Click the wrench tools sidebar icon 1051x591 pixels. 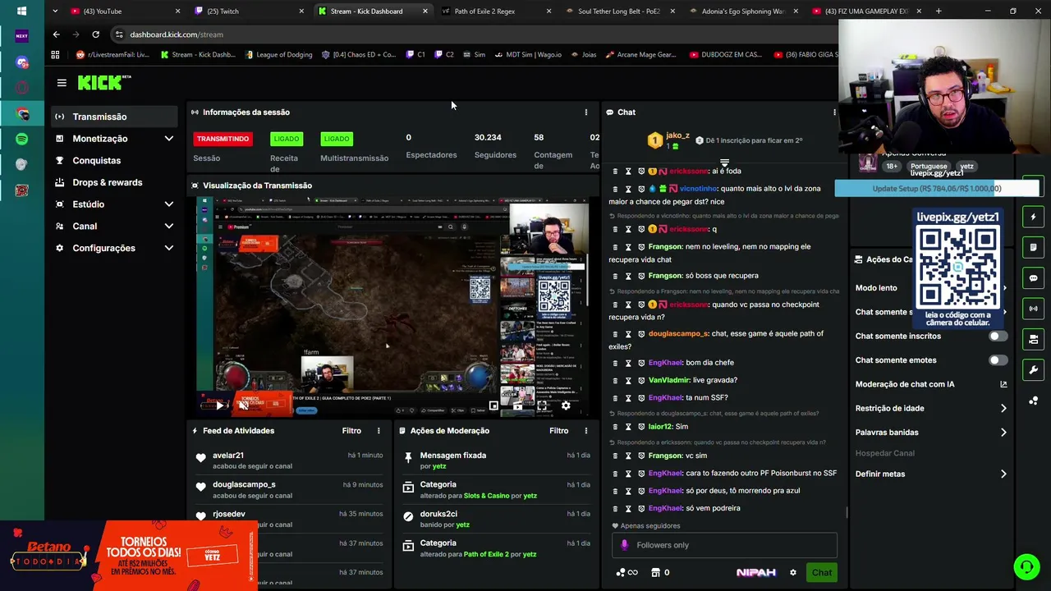tap(1033, 369)
